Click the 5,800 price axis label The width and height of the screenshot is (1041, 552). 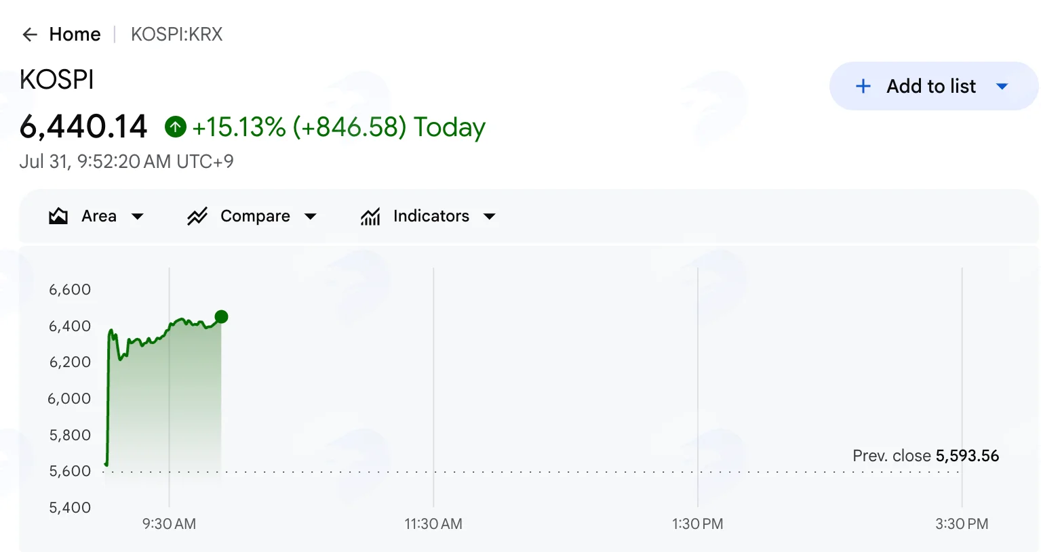70,436
